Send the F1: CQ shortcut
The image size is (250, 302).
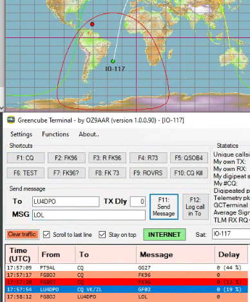click(26, 158)
